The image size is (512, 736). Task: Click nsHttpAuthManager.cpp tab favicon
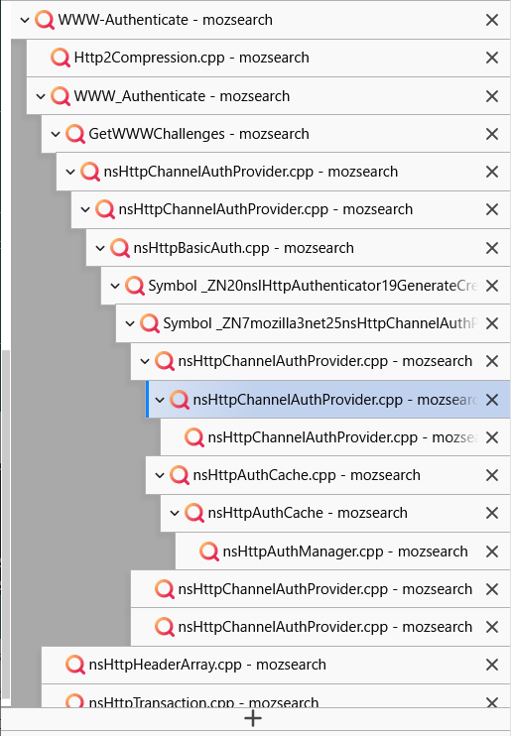coord(209,552)
